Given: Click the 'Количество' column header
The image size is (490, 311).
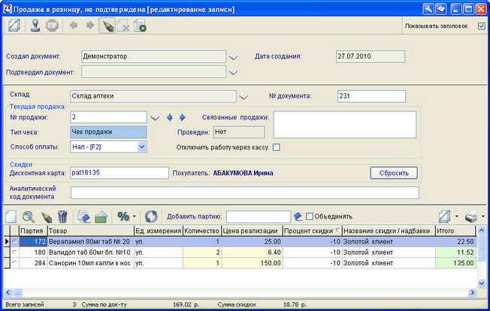Looking at the screenshot, I should tap(202, 231).
